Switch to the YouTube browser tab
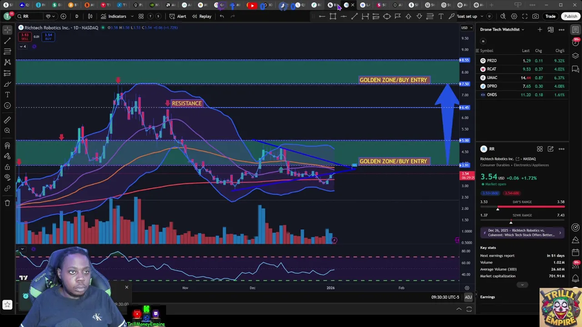Image resolution: width=582 pixels, height=327 pixels. pyautogui.click(x=252, y=5)
